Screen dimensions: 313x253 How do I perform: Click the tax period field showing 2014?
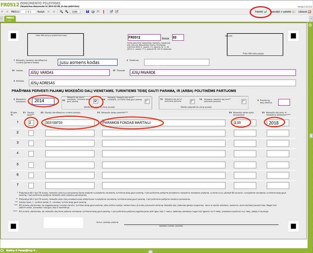43,101
